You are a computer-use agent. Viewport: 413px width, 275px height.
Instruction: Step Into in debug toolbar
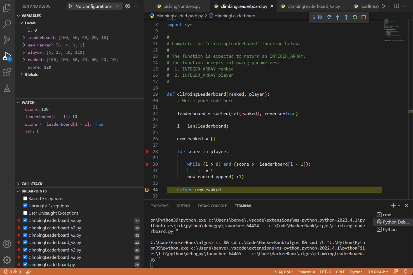pos(338,17)
